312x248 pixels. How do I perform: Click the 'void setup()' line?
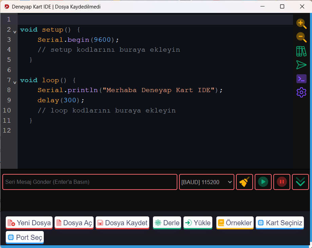[50, 30]
